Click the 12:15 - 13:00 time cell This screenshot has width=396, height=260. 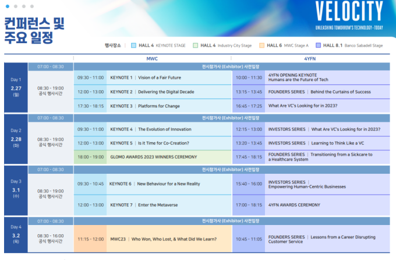[249, 129]
